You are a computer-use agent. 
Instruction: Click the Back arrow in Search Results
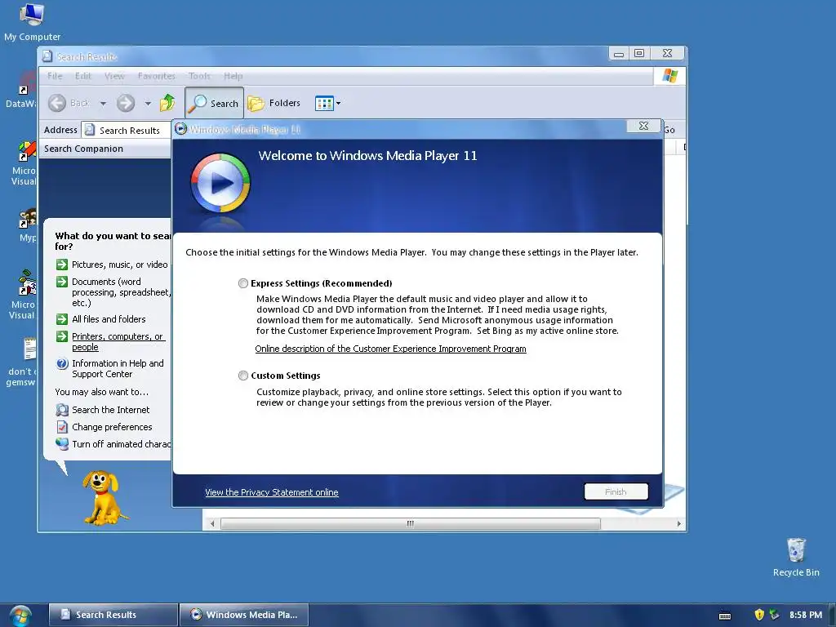coord(57,103)
